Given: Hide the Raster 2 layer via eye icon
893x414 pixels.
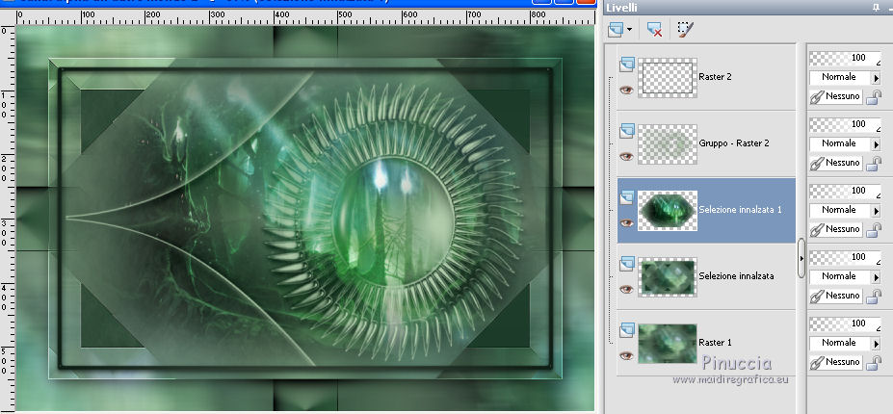Looking at the screenshot, I should tap(626, 90).
